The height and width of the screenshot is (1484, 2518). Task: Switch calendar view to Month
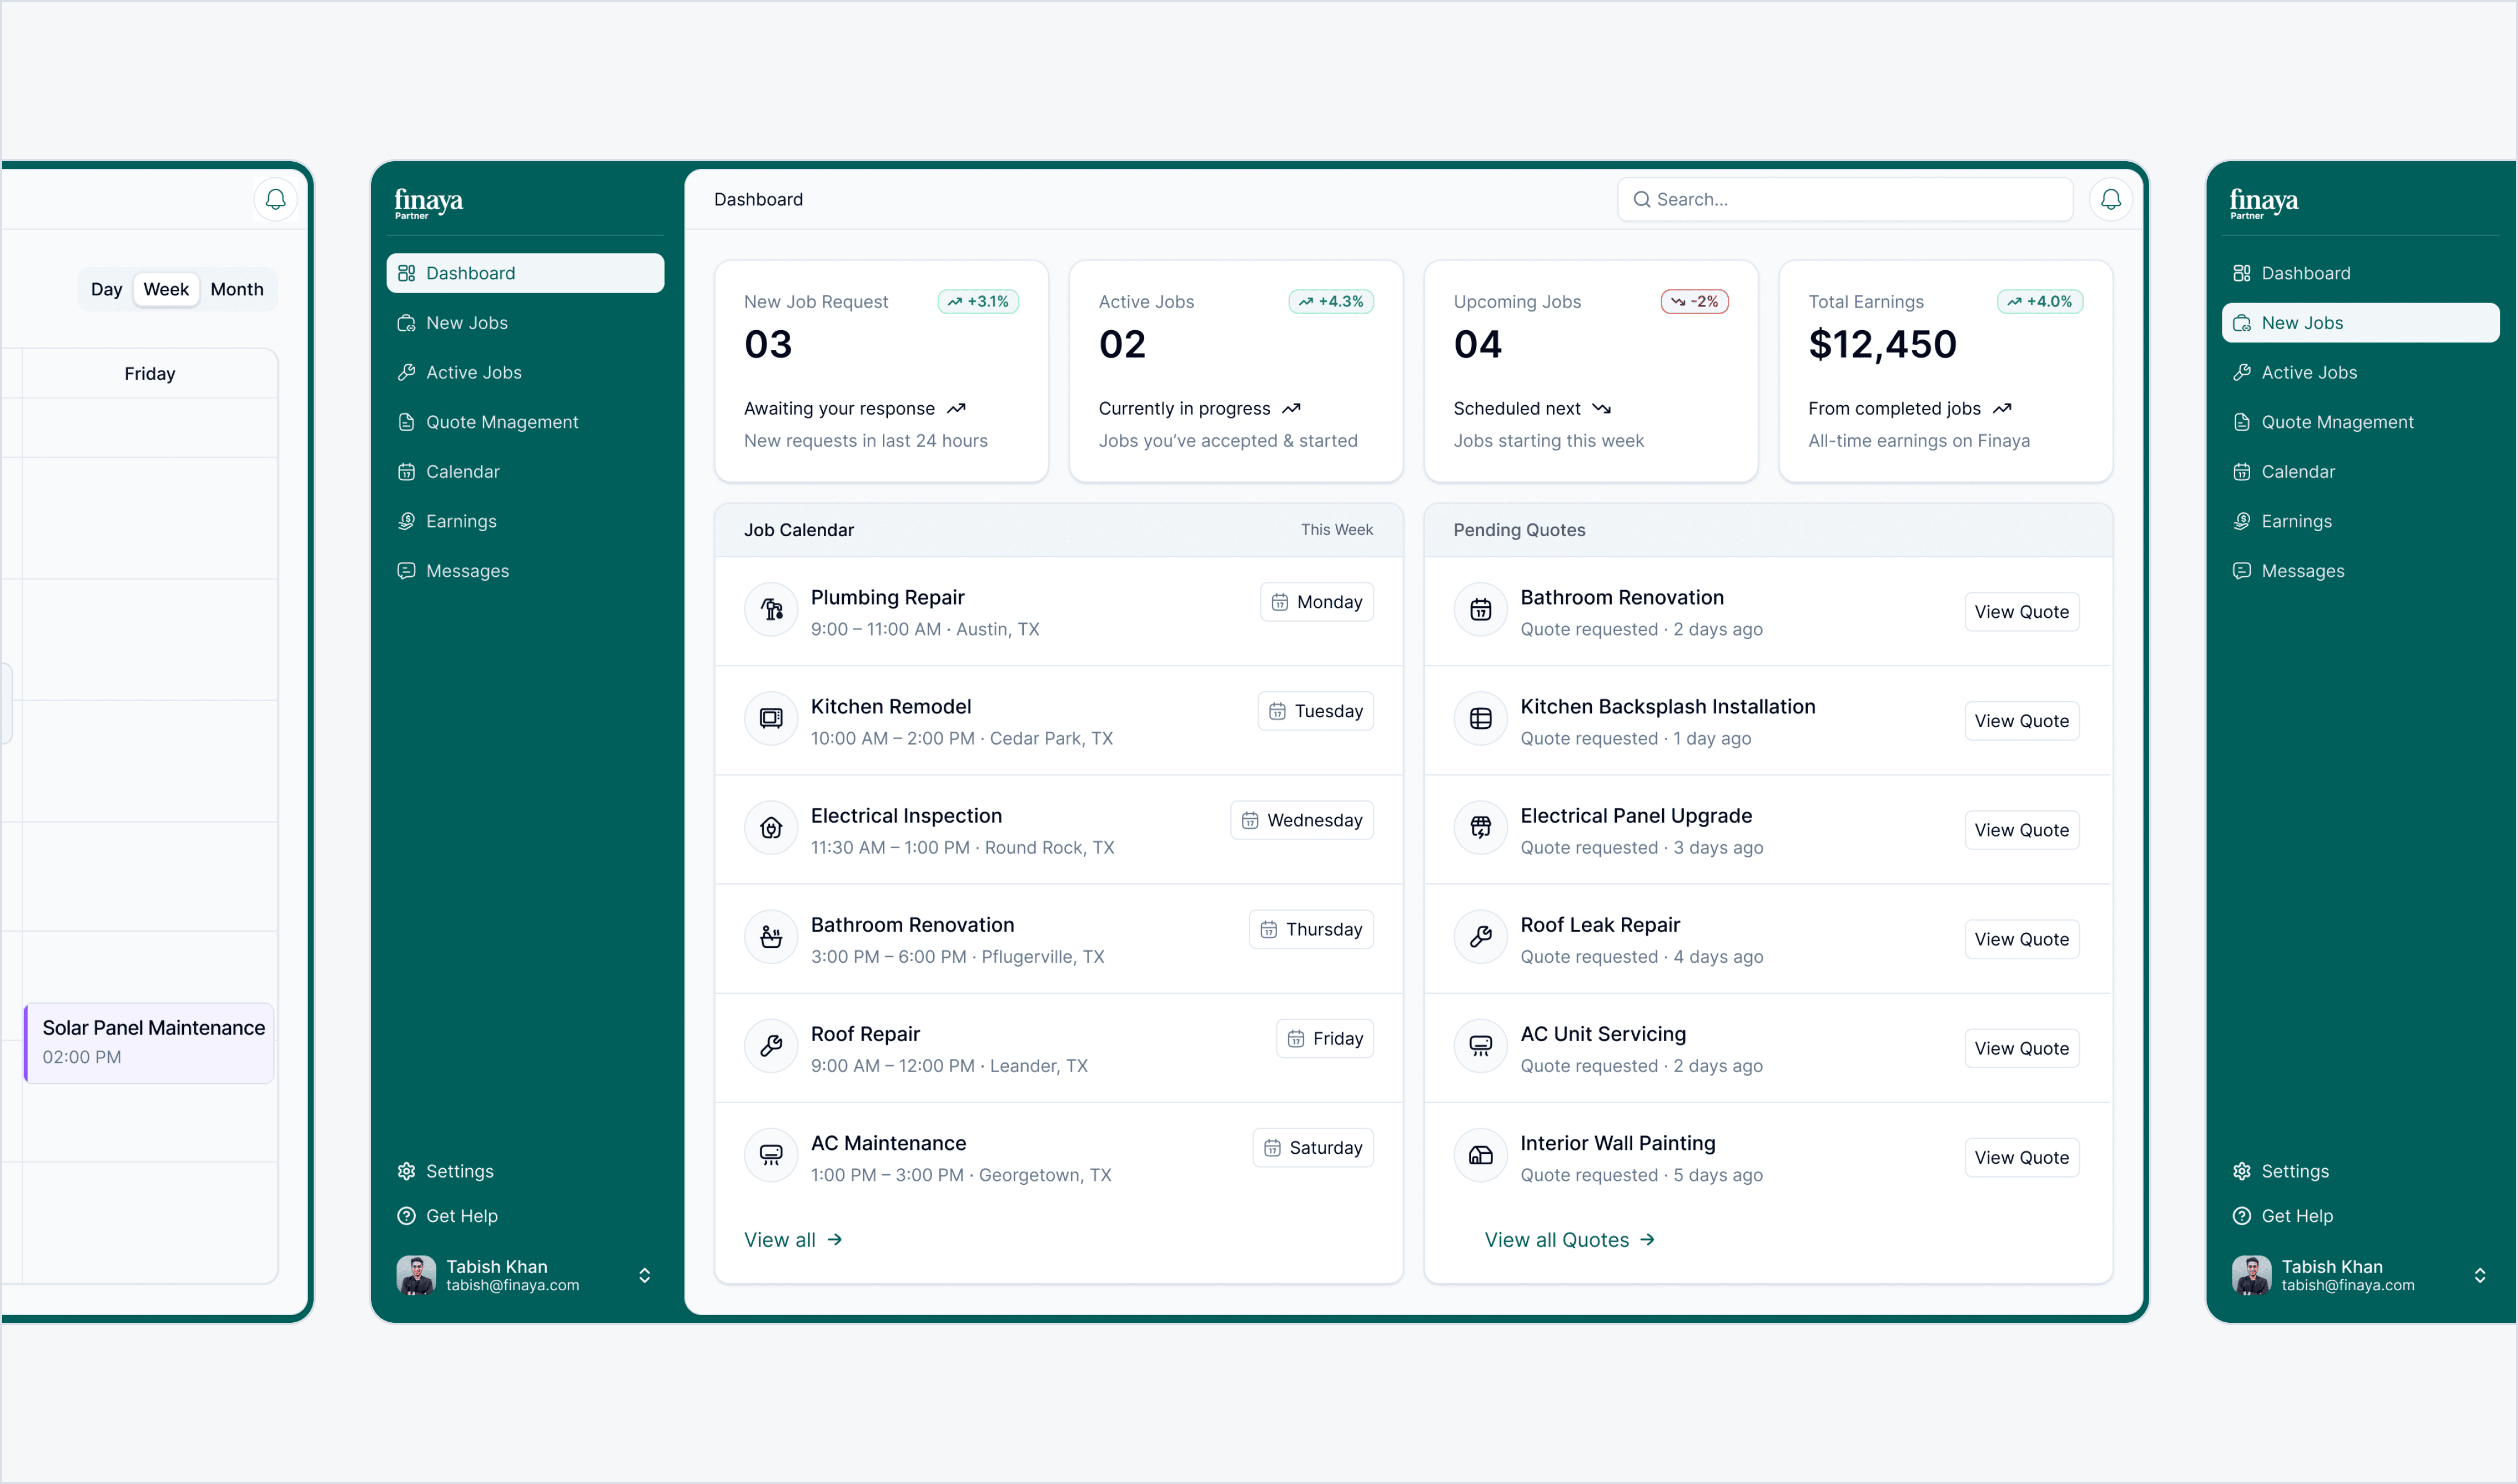coord(237,289)
